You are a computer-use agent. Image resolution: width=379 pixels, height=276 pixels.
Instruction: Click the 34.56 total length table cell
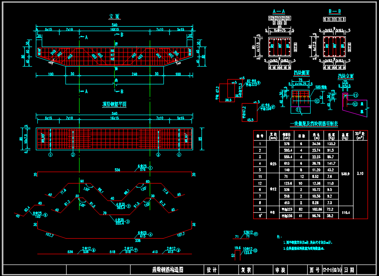(316, 144)
